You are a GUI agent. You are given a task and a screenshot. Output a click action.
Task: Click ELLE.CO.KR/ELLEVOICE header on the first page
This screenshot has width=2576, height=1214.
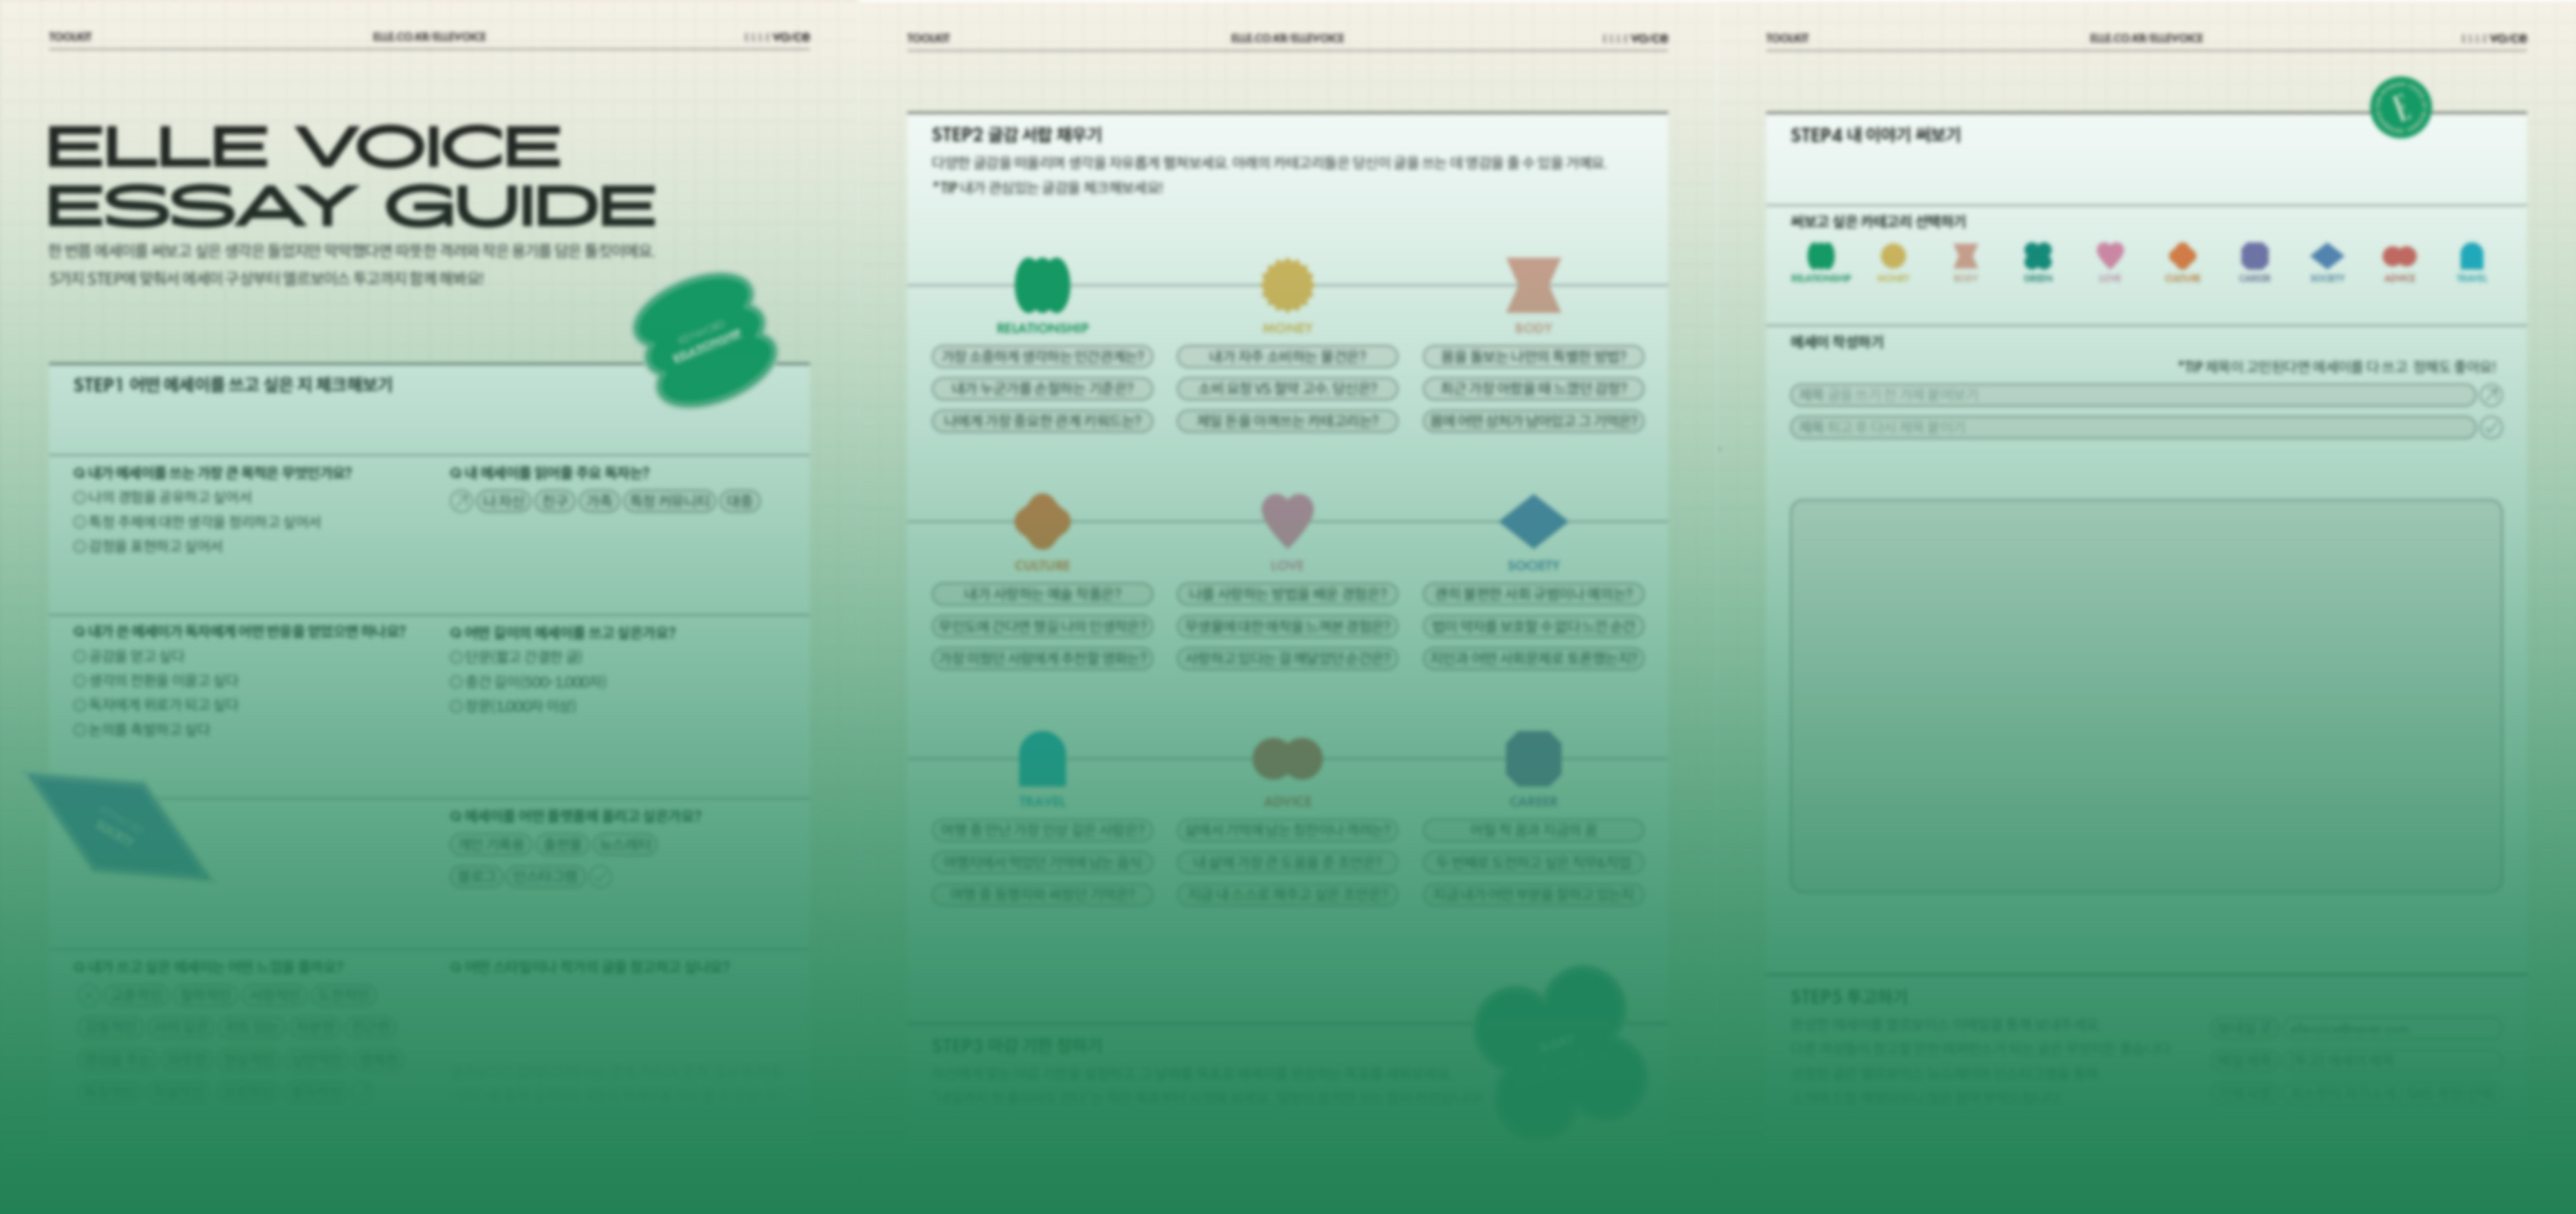click(429, 37)
